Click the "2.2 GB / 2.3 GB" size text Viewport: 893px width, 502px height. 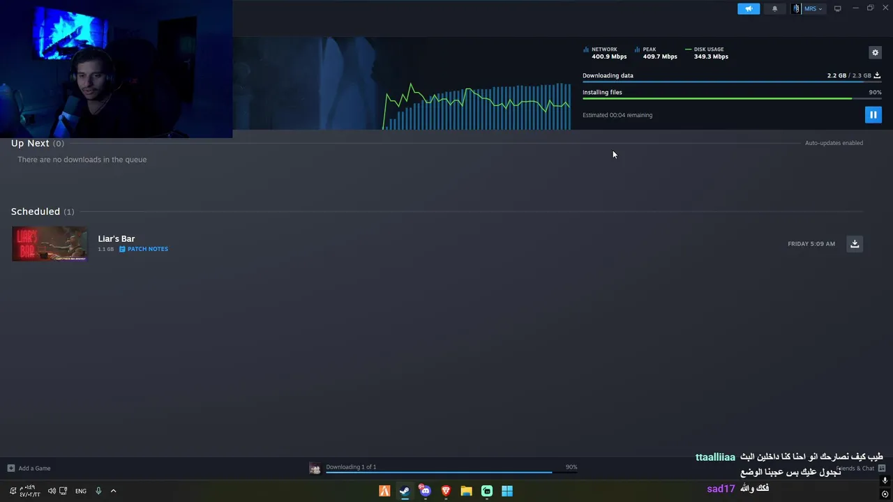click(x=849, y=75)
